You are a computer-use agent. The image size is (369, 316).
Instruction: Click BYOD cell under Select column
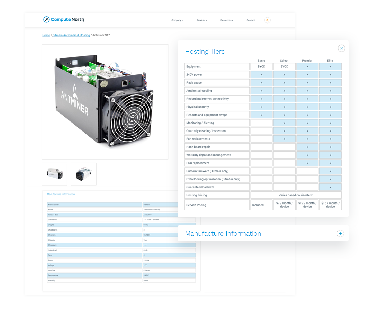(x=284, y=66)
